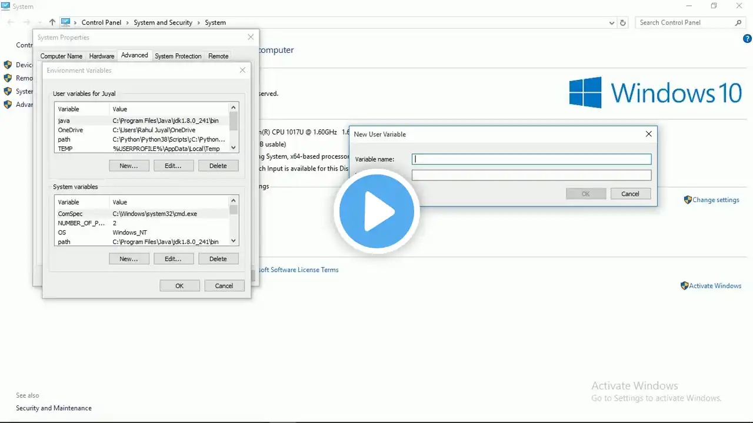Image resolution: width=753 pixels, height=423 pixels.
Task: Select the NUMBER_OF_P... system variable row
Action: [142, 223]
